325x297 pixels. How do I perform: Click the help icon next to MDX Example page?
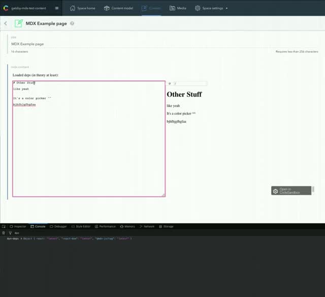point(72,23)
